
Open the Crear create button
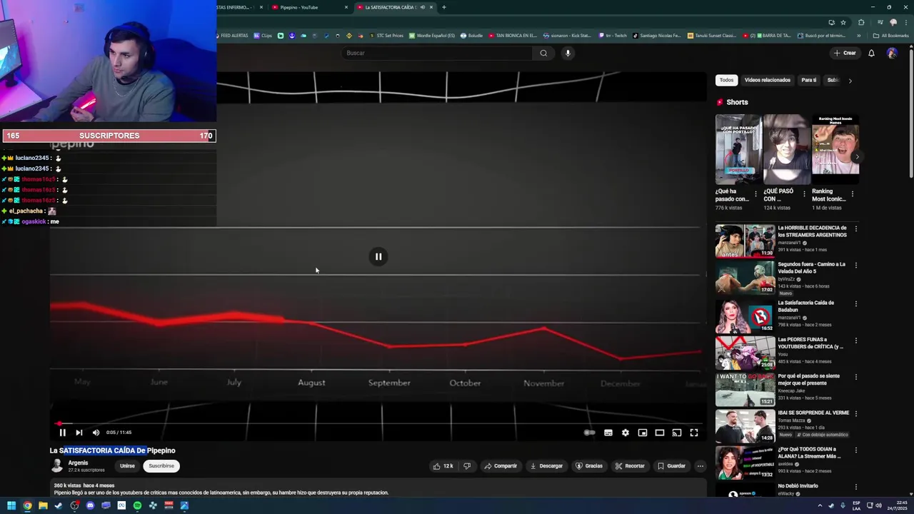point(845,53)
